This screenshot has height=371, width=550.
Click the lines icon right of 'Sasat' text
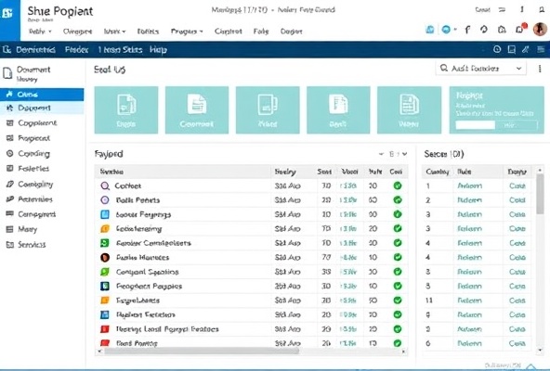(502, 10)
